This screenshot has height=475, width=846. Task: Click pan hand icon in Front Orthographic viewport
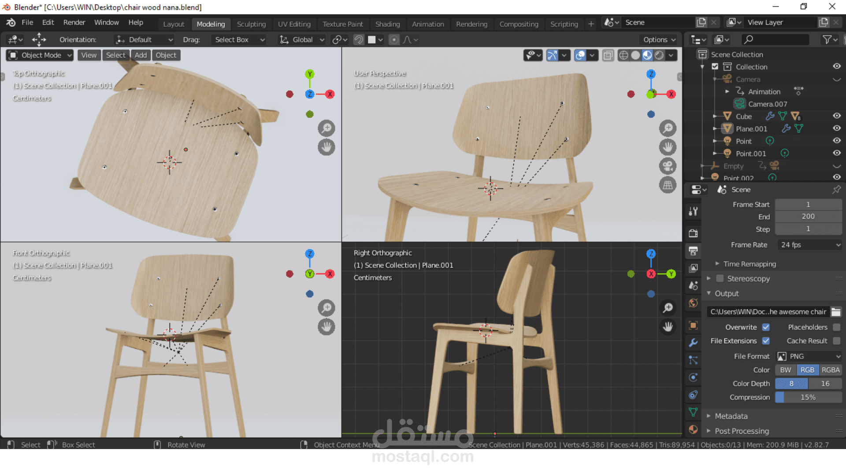pyautogui.click(x=327, y=327)
